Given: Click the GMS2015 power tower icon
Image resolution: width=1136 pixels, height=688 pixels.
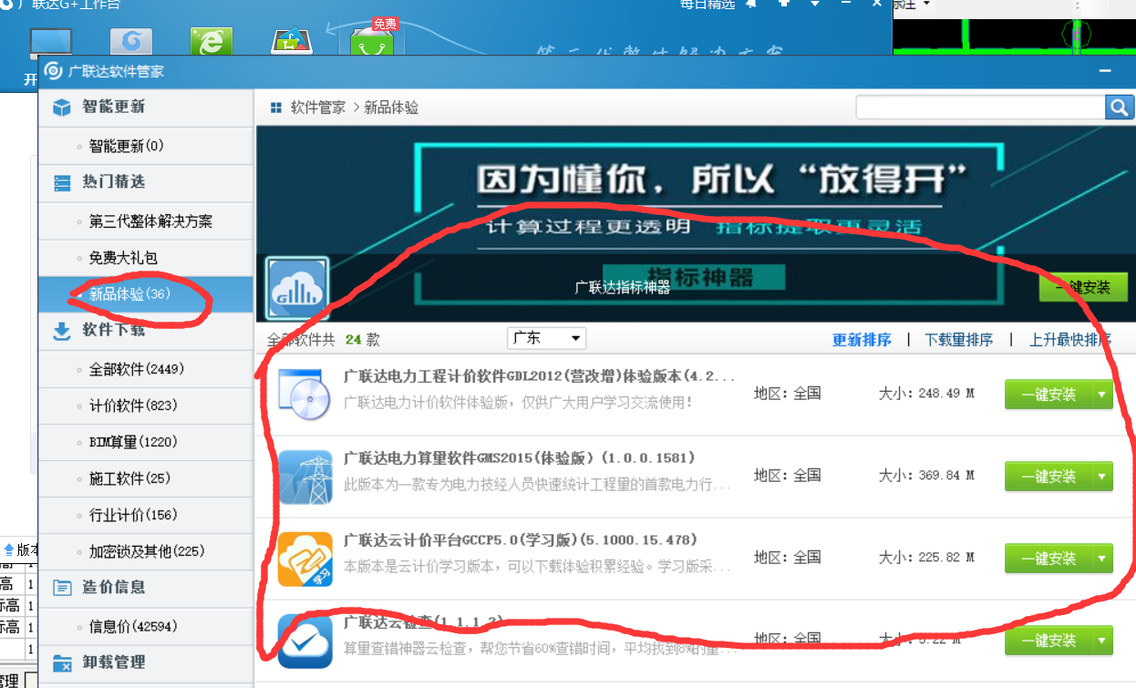Looking at the screenshot, I should (305, 477).
